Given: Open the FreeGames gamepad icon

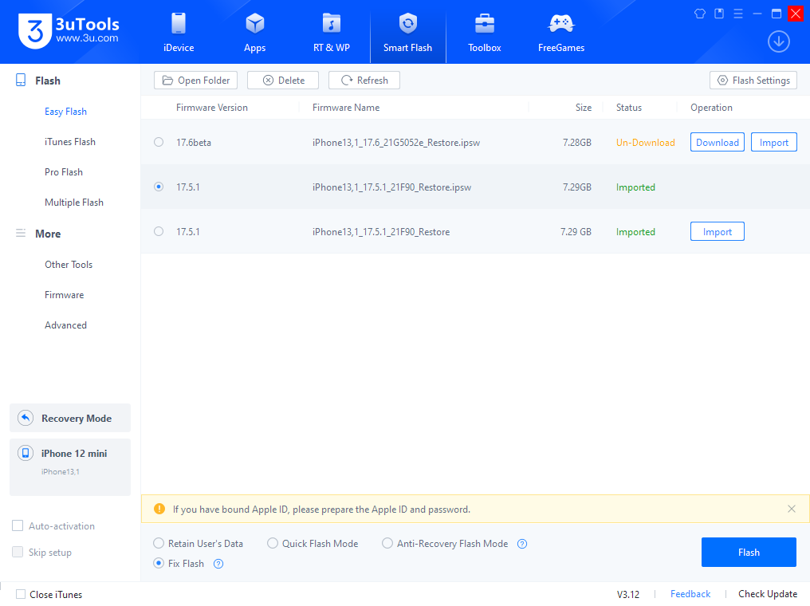Looking at the screenshot, I should tap(561, 23).
